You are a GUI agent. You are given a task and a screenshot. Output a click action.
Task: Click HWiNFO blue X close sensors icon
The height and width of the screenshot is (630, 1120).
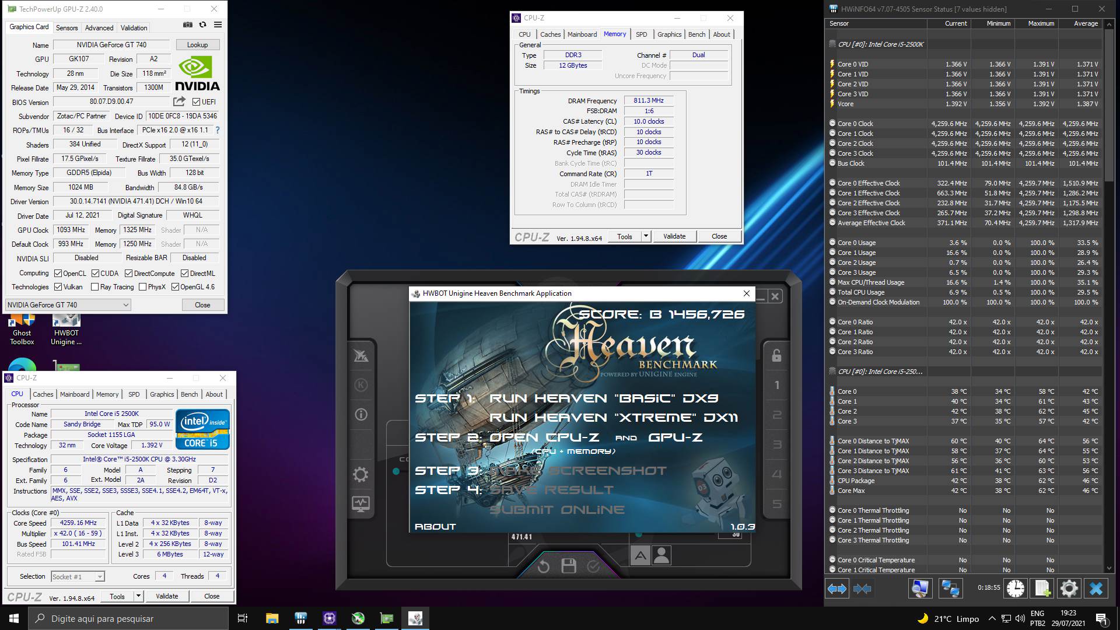coord(1096,589)
